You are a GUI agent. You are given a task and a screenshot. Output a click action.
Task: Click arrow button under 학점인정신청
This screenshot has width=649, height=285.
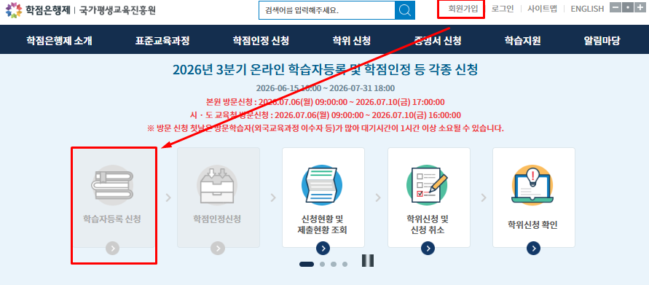218,248
